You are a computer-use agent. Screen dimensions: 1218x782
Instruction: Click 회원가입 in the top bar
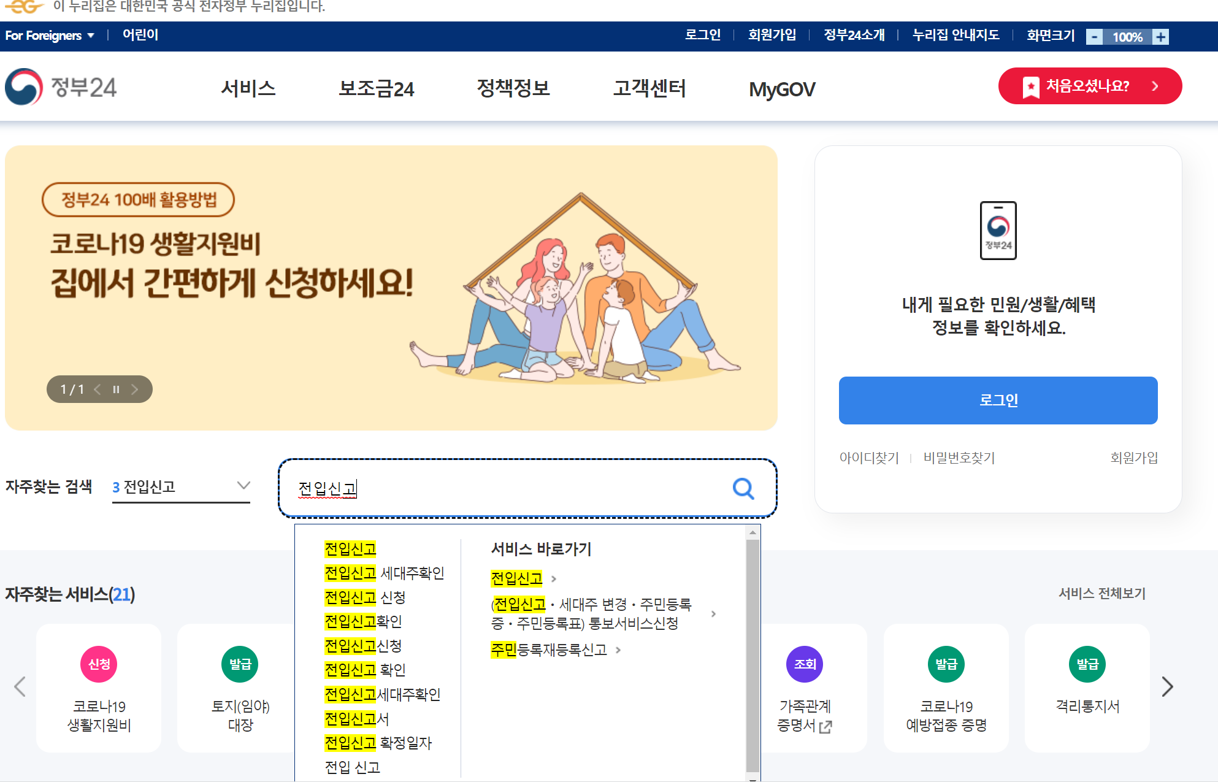pos(772,35)
